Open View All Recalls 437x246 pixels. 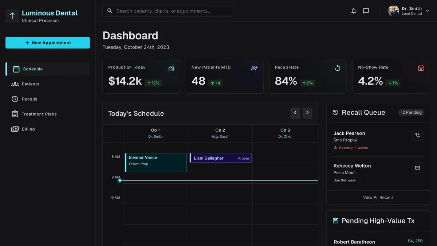[378, 198]
